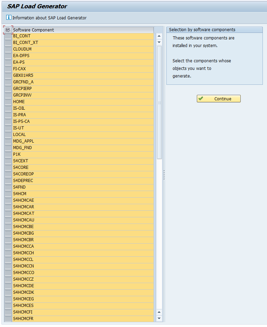Click the select-all icon beside Software Component header

[x=8, y=30]
